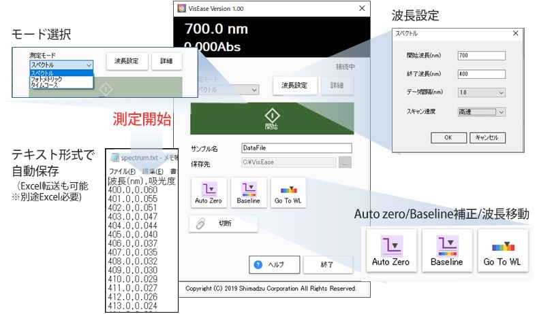Open 編集(E) menu in Notepad
Viewport: 537px width, 314px height.
(153, 171)
